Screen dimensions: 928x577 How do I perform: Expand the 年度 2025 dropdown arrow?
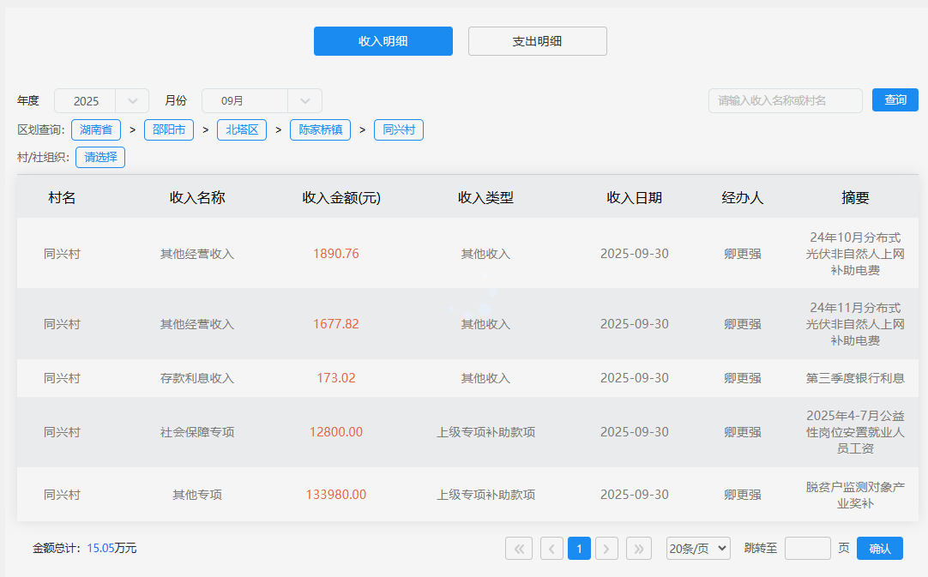pyautogui.click(x=132, y=101)
